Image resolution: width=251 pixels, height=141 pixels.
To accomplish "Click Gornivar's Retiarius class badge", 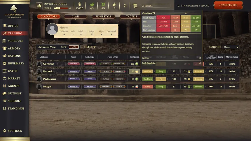I will (74, 64).
